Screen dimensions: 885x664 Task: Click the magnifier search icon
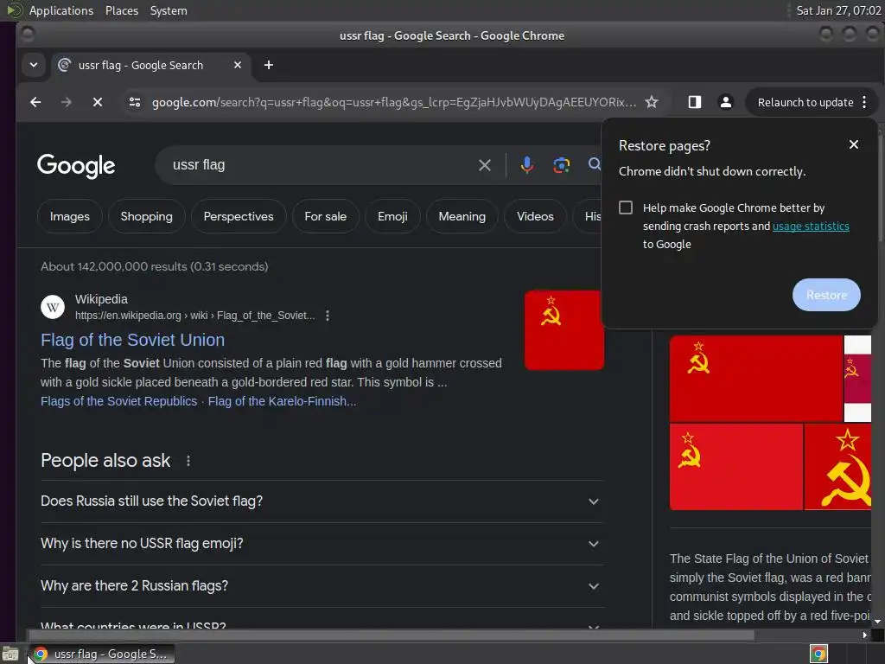[x=594, y=164]
